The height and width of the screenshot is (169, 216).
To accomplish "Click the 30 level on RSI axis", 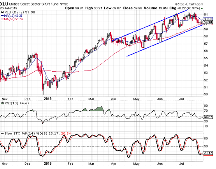I will pyautogui.click(x=206, y=121).
